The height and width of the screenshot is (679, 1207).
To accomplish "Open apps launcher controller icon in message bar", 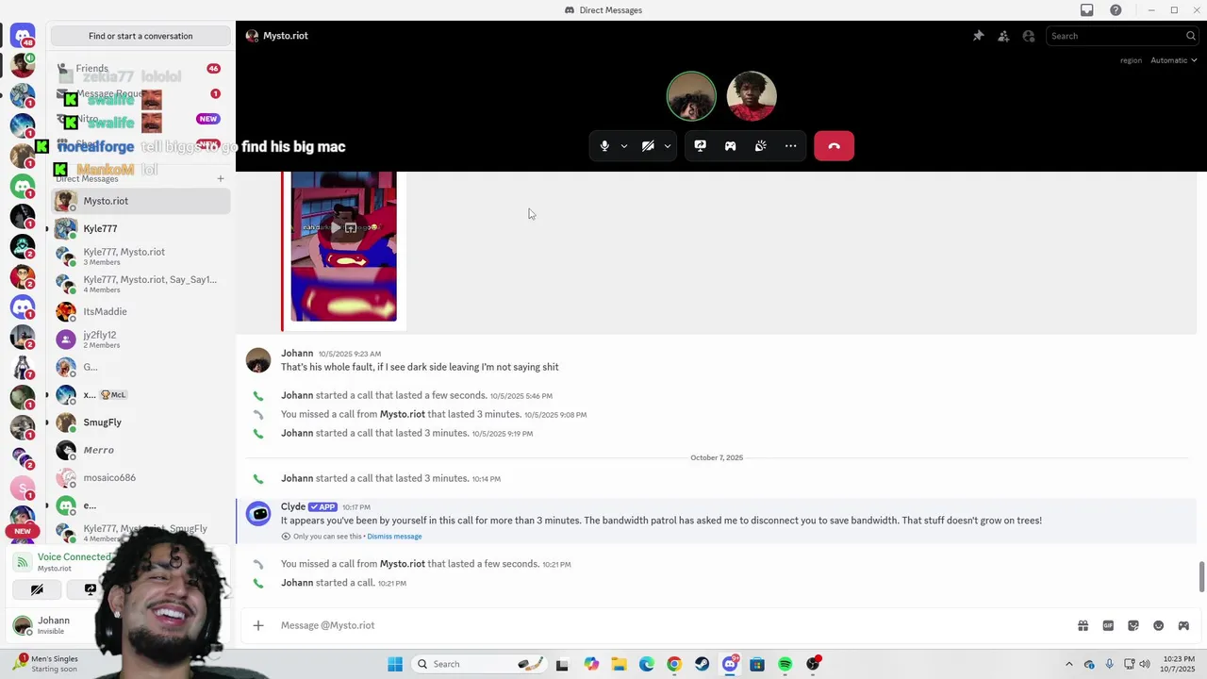I will click(x=1183, y=625).
